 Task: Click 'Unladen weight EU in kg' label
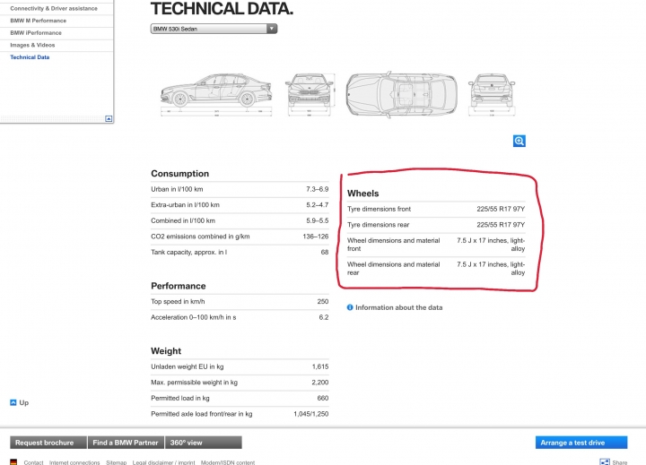[187, 366]
